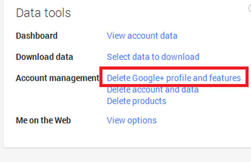Image resolution: width=251 pixels, height=162 pixels.
Task: Click the word download in Select data link
Action: point(180,57)
